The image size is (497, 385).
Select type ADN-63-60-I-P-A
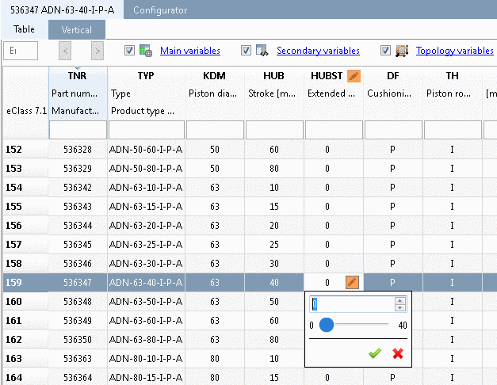click(x=146, y=320)
